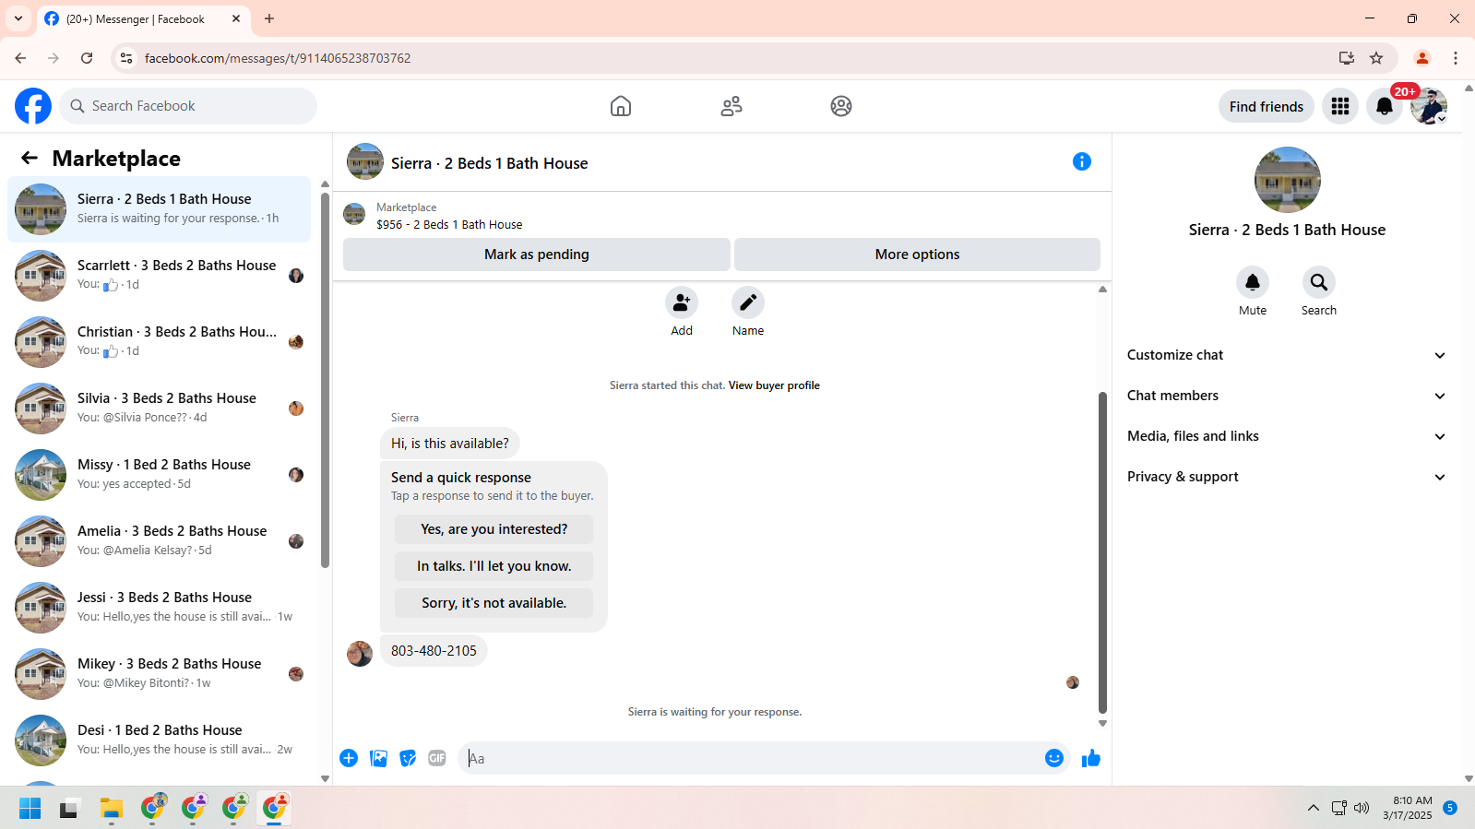Image resolution: width=1475 pixels, height=829 pixels.
Task: Open the Facebook menu grid icon
Action: click(x=1340, y=106)
